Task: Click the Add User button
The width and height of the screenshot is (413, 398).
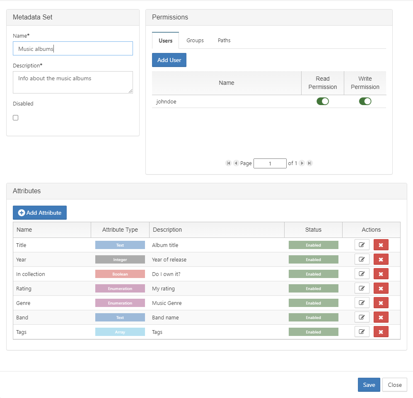Action: tap(169, 60)
